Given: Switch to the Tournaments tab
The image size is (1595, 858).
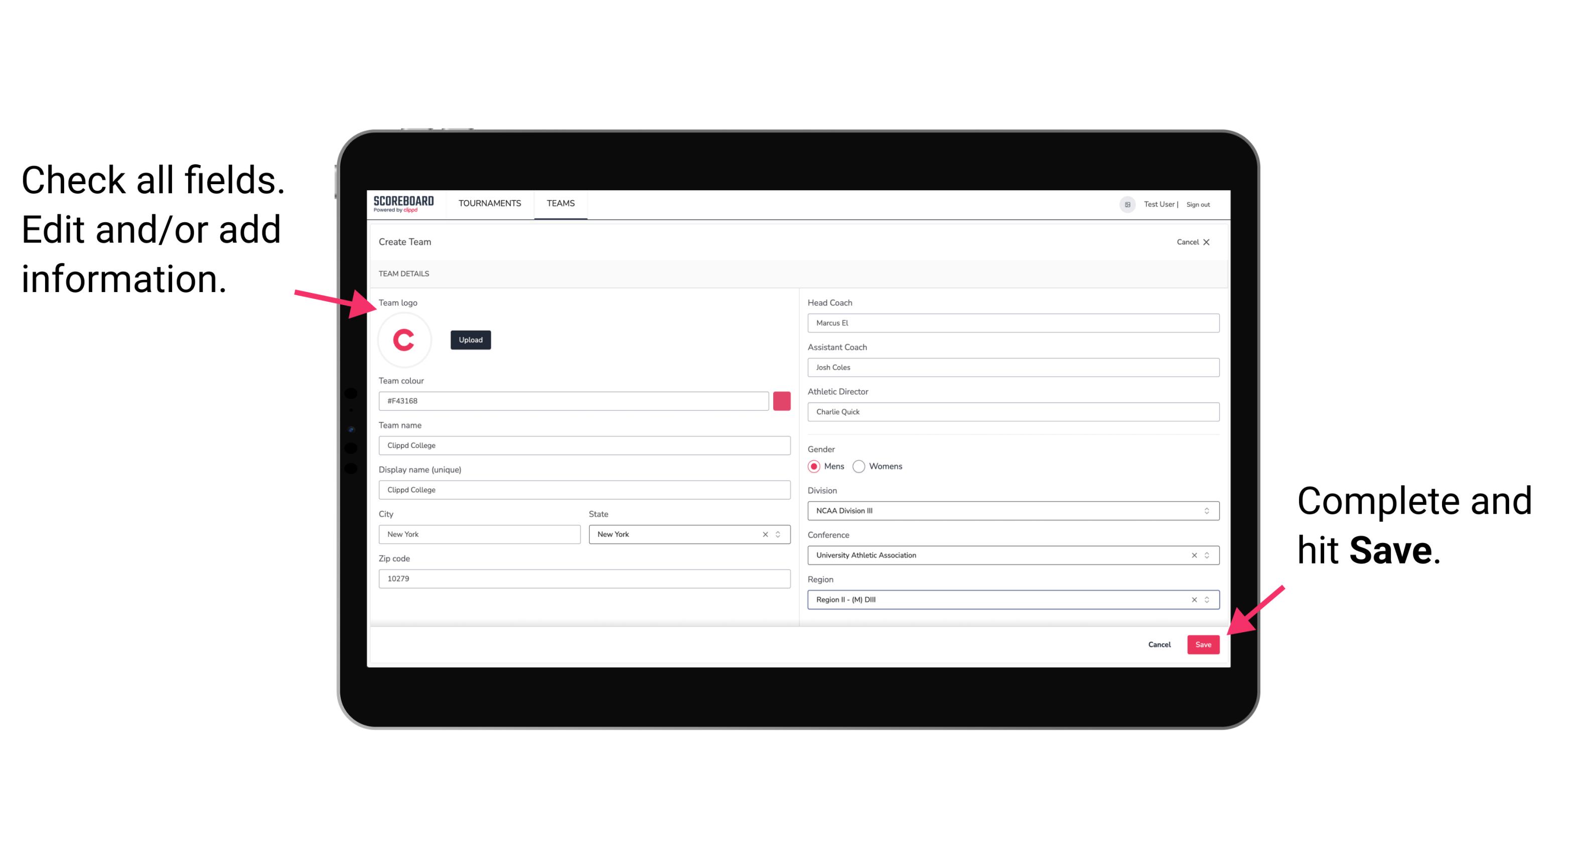Looking at the screenshot, I should 489,203.
